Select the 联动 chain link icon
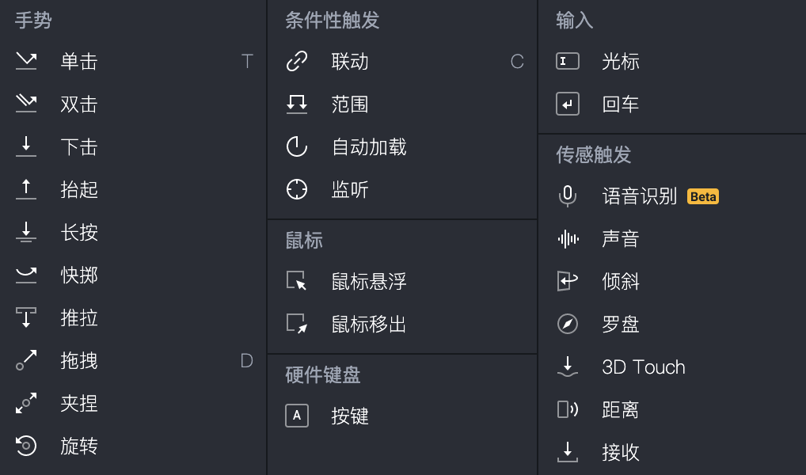Screen dimensions: 806x475 point(297,62)
